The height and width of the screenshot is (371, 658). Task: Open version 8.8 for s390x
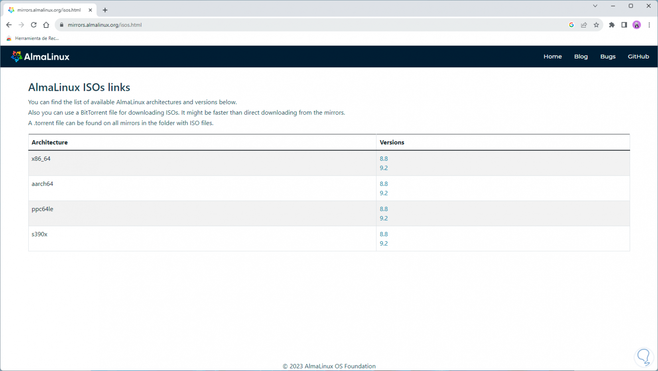pyautogui.click(x=384, y=234)
